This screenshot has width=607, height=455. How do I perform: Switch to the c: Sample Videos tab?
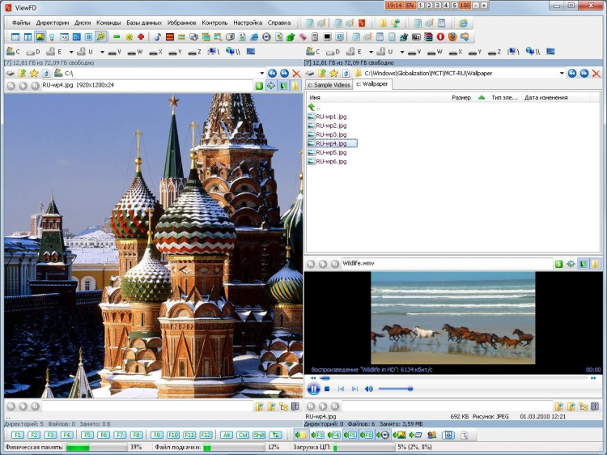coord(329,85)
